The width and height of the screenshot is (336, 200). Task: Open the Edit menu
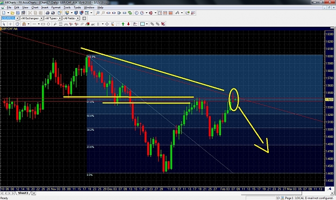click(17, 8)
